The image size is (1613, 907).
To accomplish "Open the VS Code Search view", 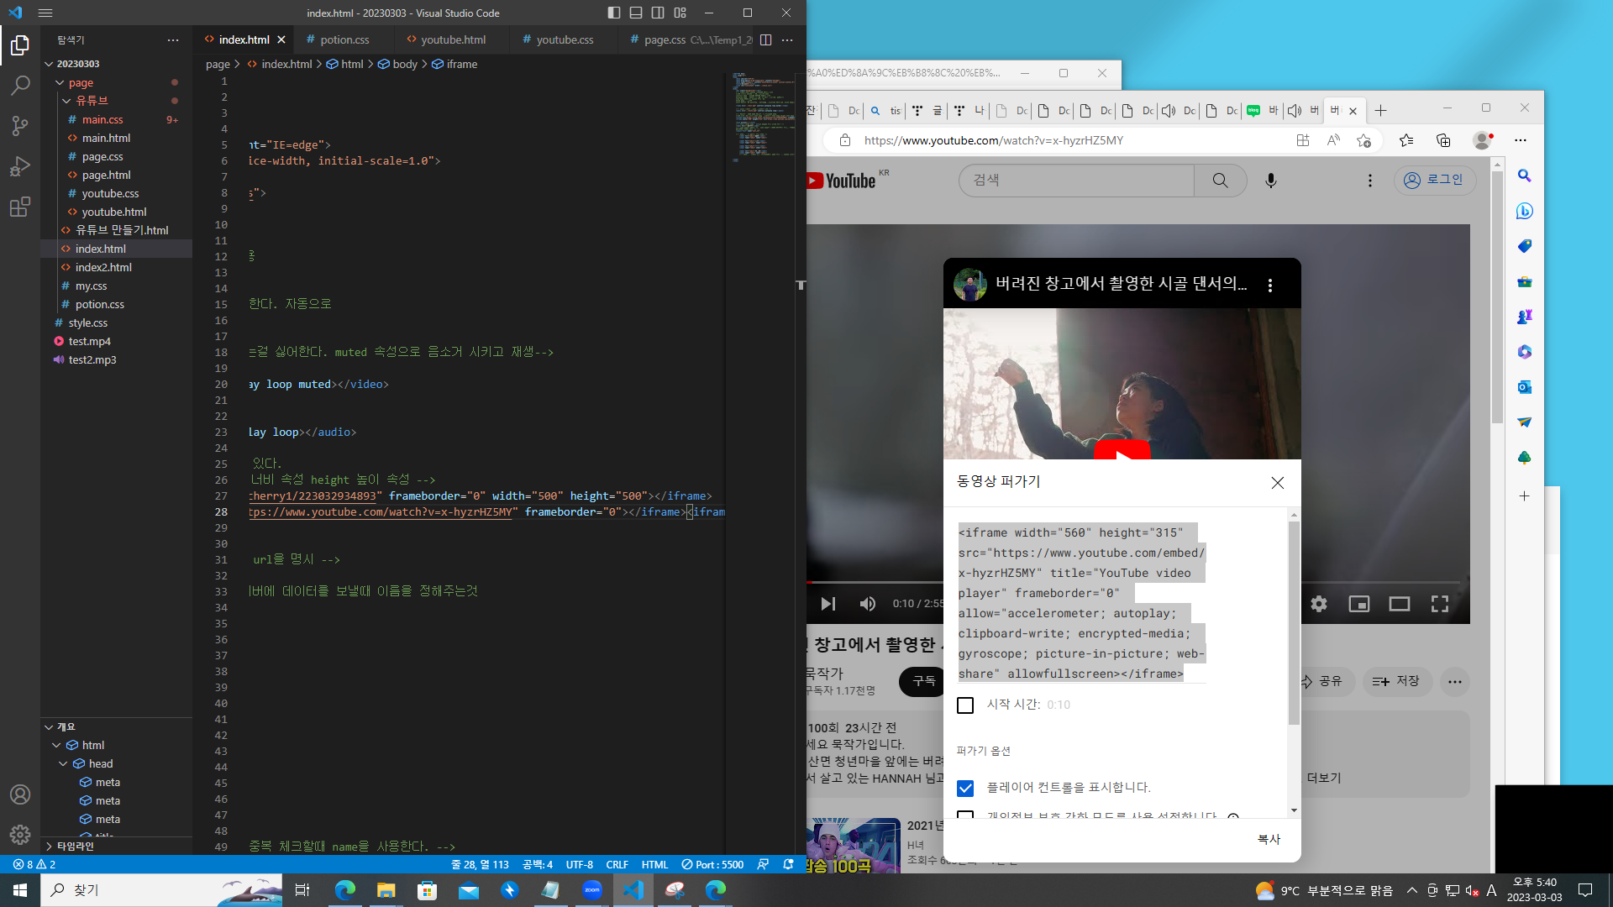I will (20, 85).
